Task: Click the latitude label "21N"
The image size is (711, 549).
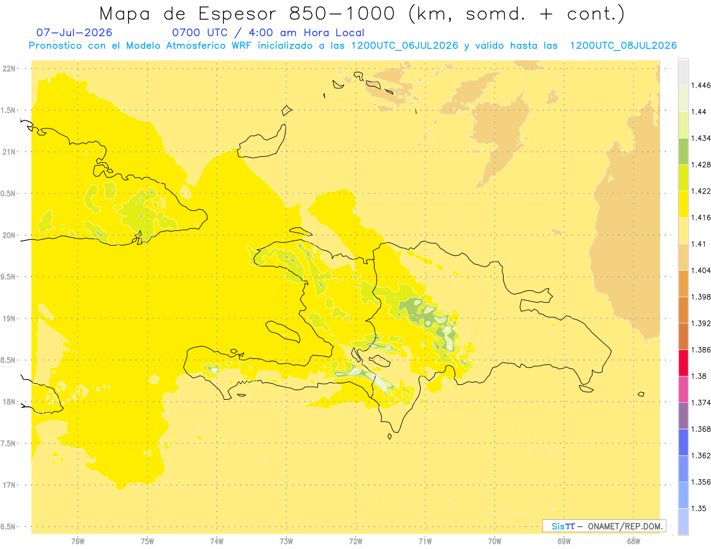Action: pyautogui.click(x=9, y=152)
